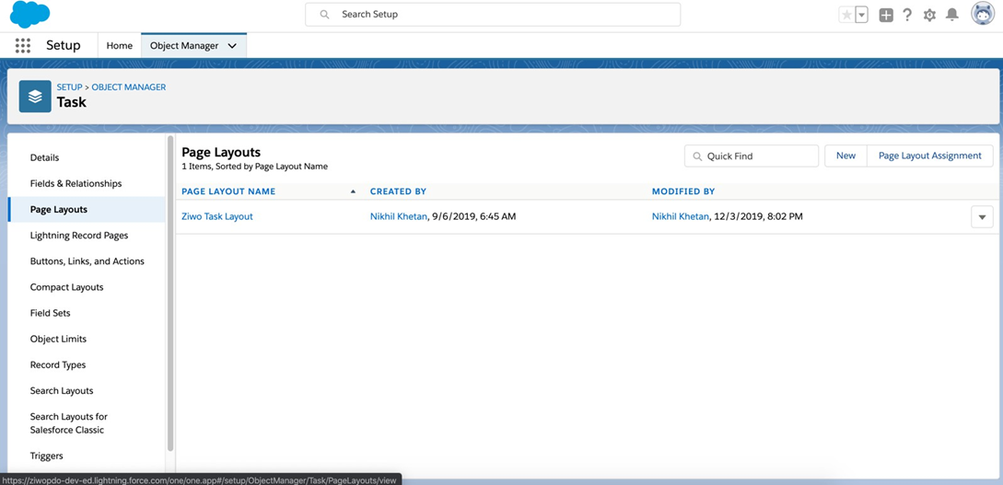Click the Quick Find magnifier icon

coord(697,156)
